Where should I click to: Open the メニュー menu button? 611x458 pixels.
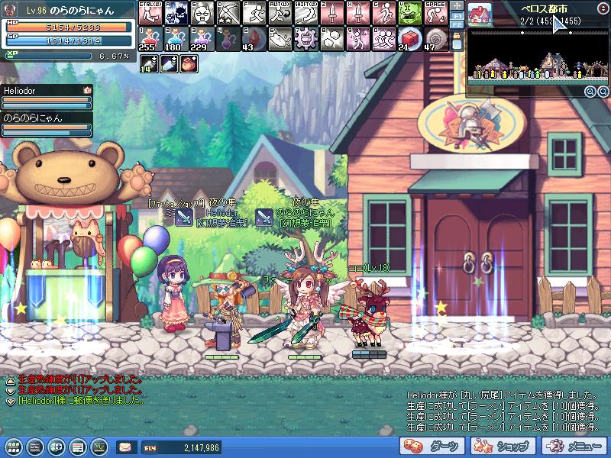tap(574, 447)
